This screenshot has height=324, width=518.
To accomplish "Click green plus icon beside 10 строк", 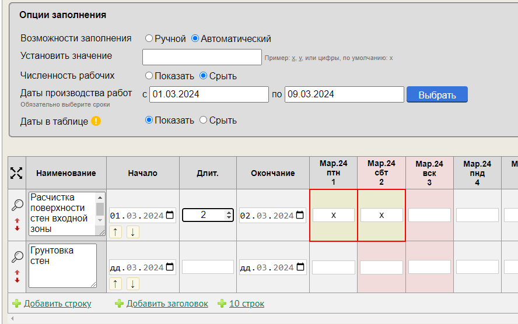I will (222, 304).
